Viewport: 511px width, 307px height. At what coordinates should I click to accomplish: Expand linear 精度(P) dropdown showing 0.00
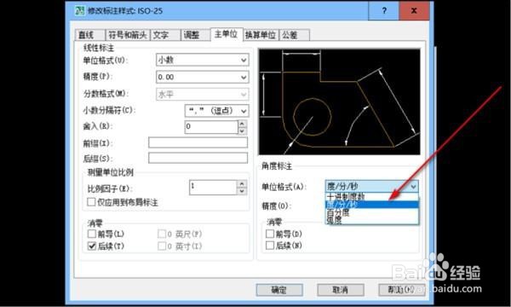pos(203,77)
